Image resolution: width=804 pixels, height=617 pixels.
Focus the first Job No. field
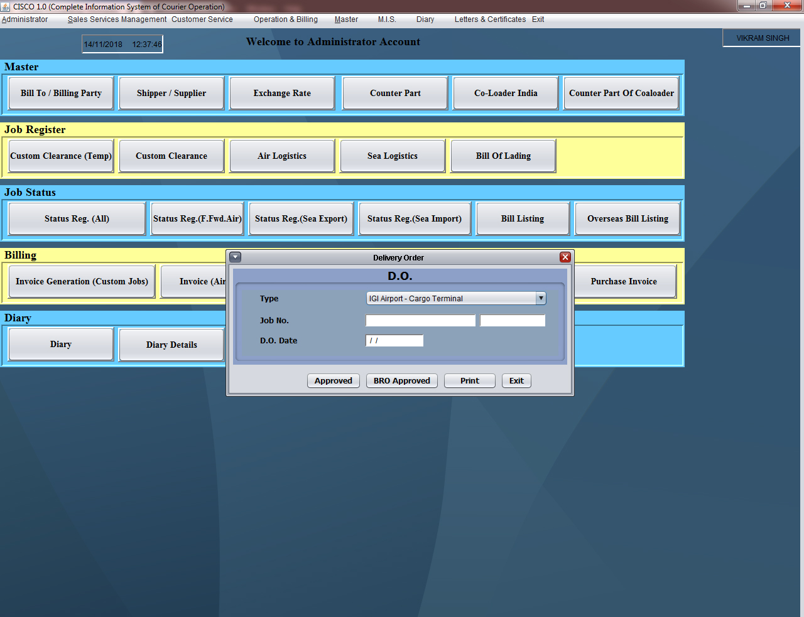421,320
